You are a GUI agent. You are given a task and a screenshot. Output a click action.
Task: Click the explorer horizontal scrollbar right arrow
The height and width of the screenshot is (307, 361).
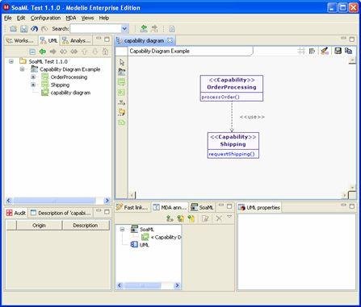click(107, 201)
